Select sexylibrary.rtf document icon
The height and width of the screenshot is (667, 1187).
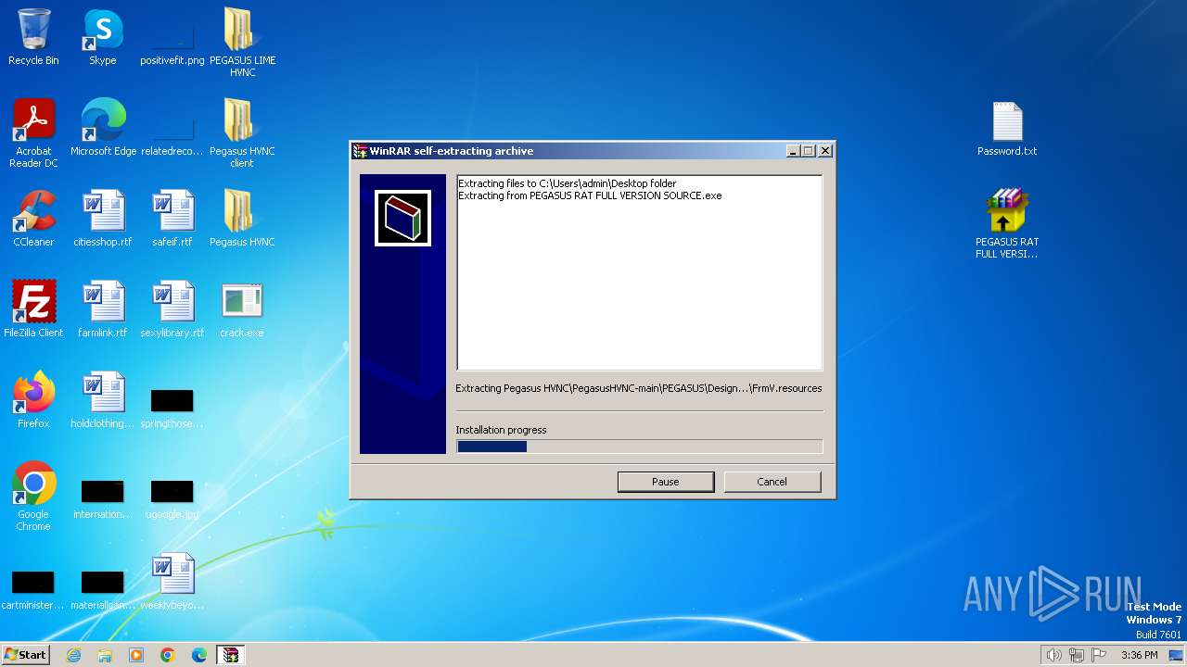(172, 309)
